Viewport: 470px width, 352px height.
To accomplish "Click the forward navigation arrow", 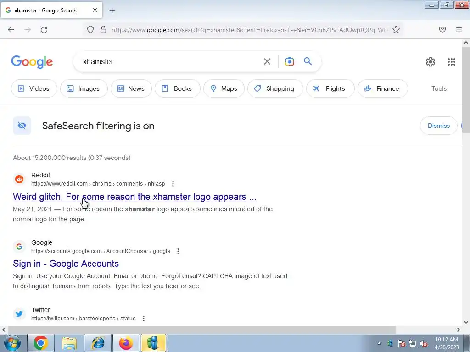I will [28, 29].
